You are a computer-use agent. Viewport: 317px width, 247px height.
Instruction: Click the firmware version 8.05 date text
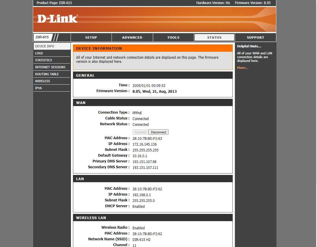click(155, 91)
